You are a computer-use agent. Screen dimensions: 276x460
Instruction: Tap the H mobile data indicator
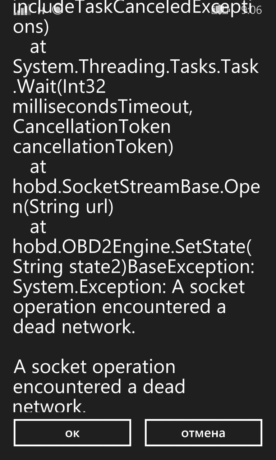click(x=42, y=10)
